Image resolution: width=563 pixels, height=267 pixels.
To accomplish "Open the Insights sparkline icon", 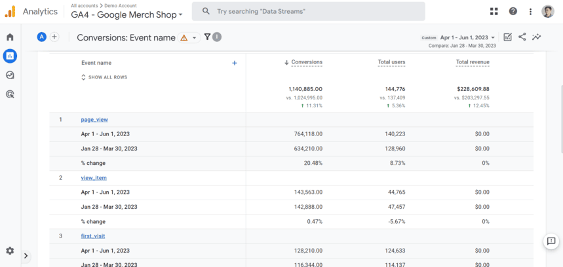I will pyautogui.click(x=536, y=37).
